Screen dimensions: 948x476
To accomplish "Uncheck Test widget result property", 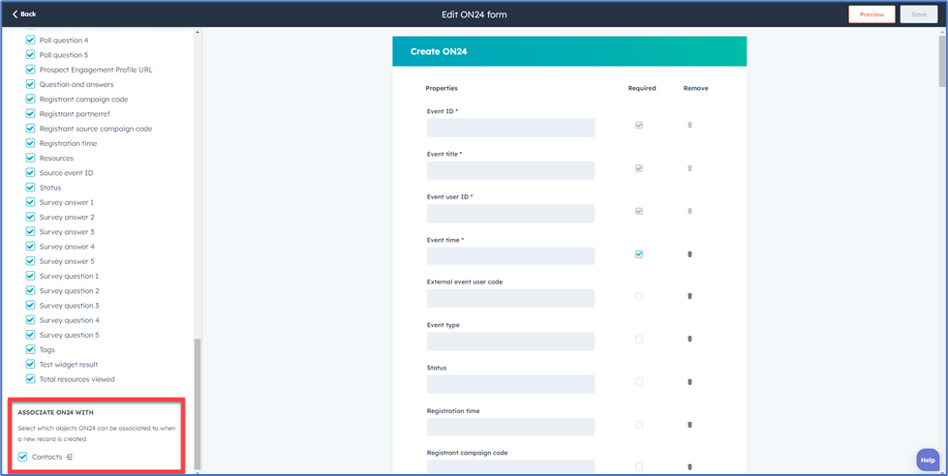I will coord(30,364).
